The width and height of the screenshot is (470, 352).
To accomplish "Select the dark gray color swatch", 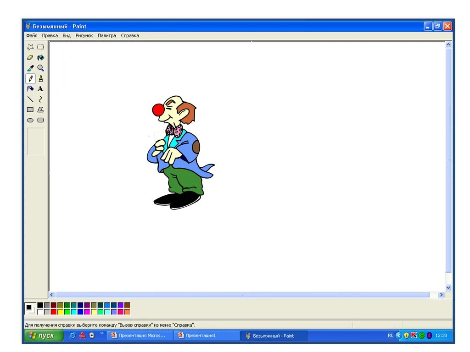I will click(47, 305).
